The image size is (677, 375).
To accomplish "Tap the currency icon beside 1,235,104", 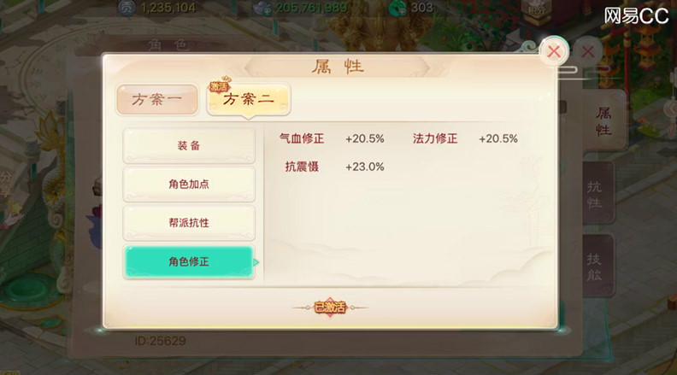I will [x=127, y=8].
